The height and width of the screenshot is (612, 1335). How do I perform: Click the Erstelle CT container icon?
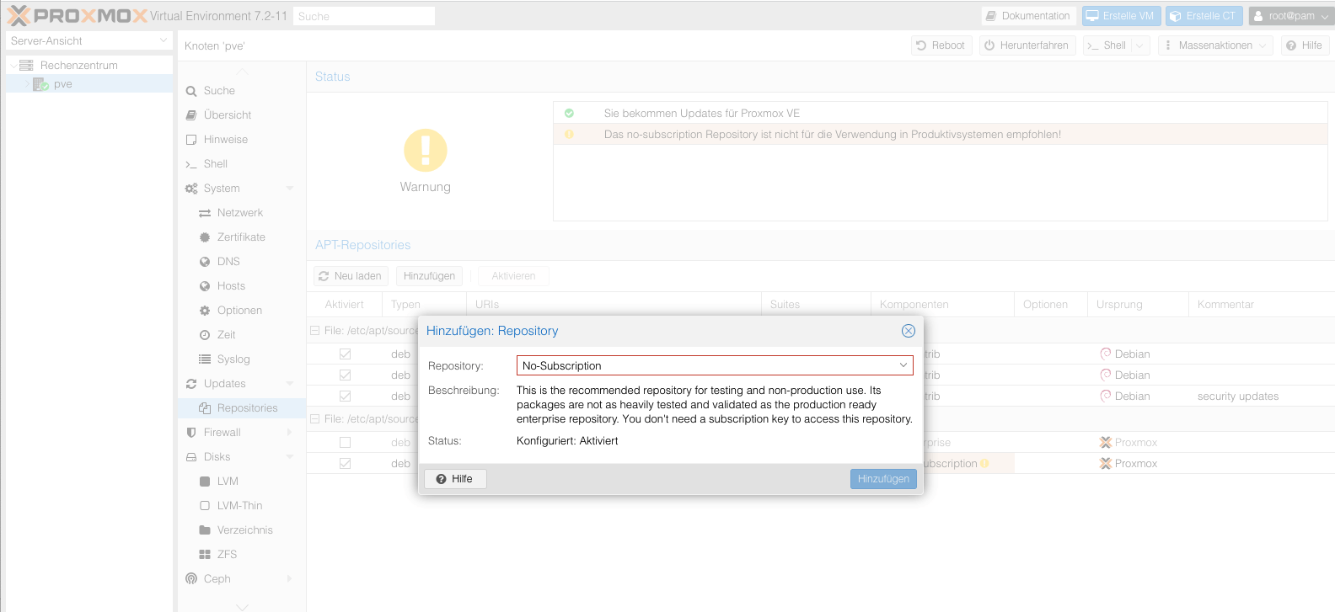click(x=1176, y=16)
